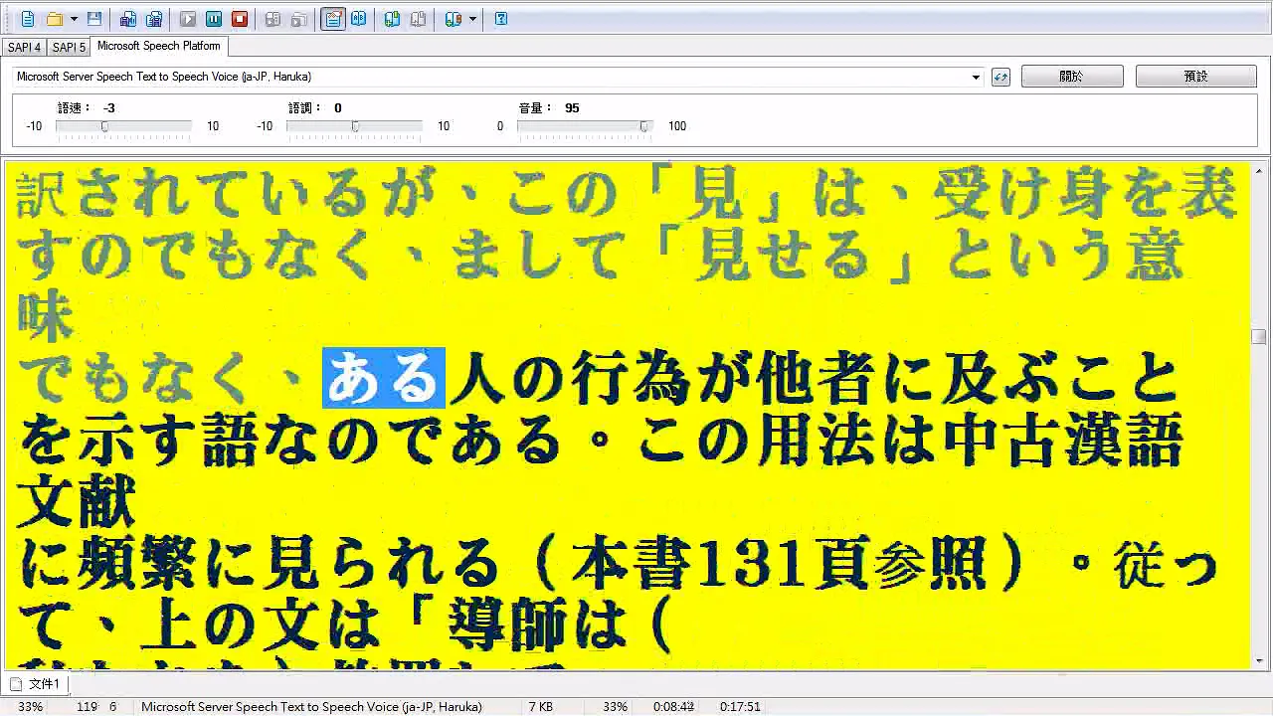Click the blue AB book icon
The height and width of the screenshot is (716, 1273).
(x=359, y=19)
